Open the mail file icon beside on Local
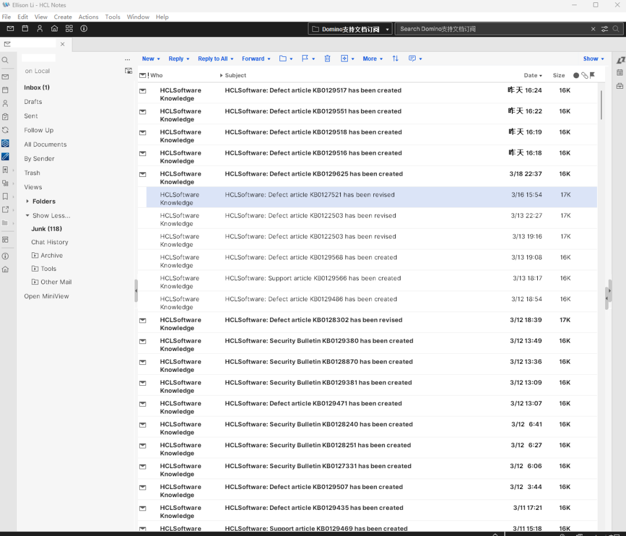The height and width of the screenshot is (536, 626). point(129,71)
